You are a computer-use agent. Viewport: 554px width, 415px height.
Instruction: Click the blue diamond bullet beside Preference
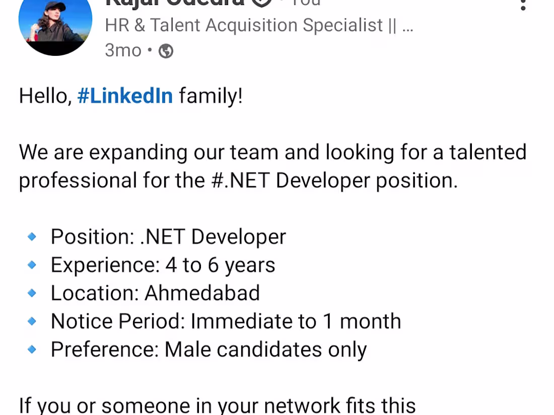pyautogui.click(x=32, y=350)
